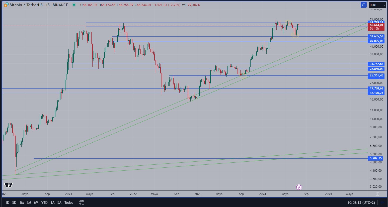Click the 18.170,24 horizontal line price label
Viewport: 388px width, 207px height.
[x=376, y=93]
